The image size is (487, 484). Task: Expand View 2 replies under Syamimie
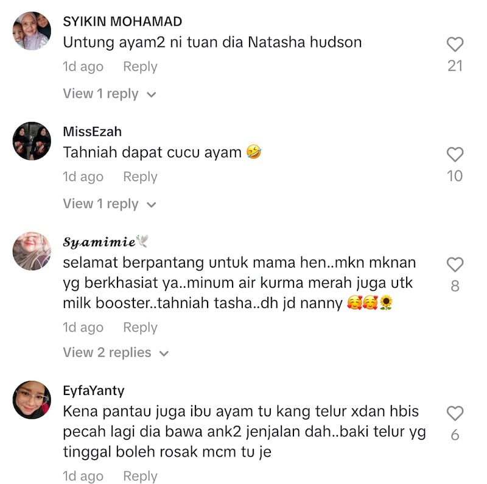coord(116,352)
